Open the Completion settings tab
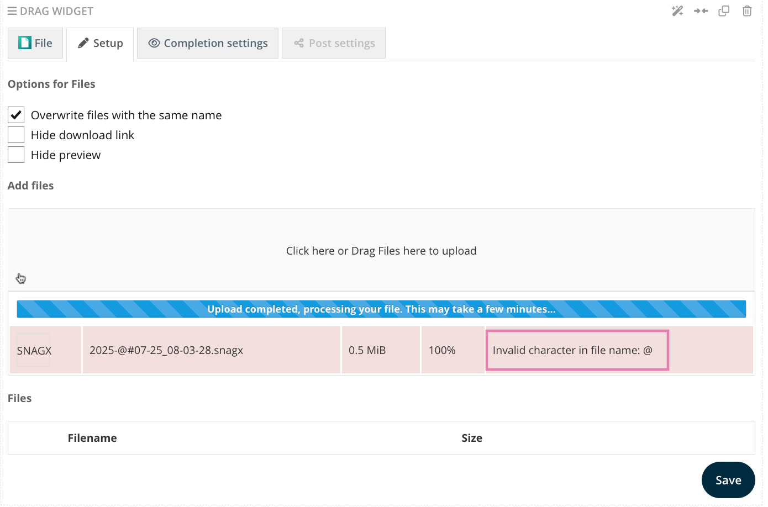This screenshot has height=507, width=768. [x=208, y=43]
